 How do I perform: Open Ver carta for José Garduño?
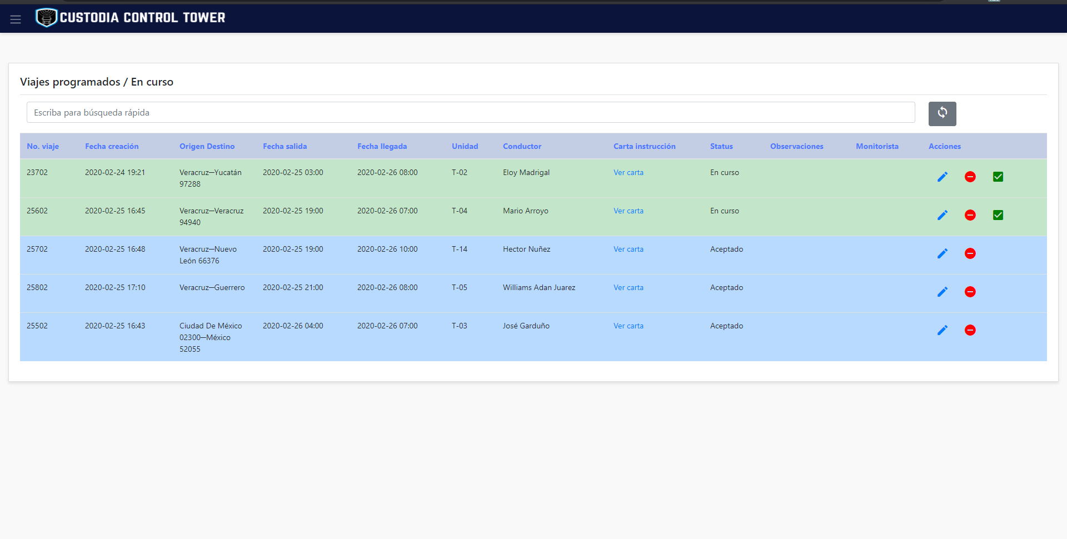629,326
